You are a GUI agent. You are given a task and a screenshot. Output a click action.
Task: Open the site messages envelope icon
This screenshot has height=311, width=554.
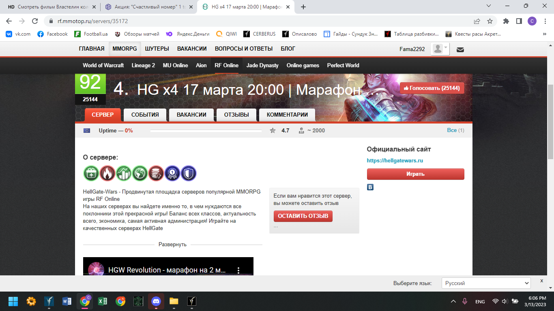460,50
